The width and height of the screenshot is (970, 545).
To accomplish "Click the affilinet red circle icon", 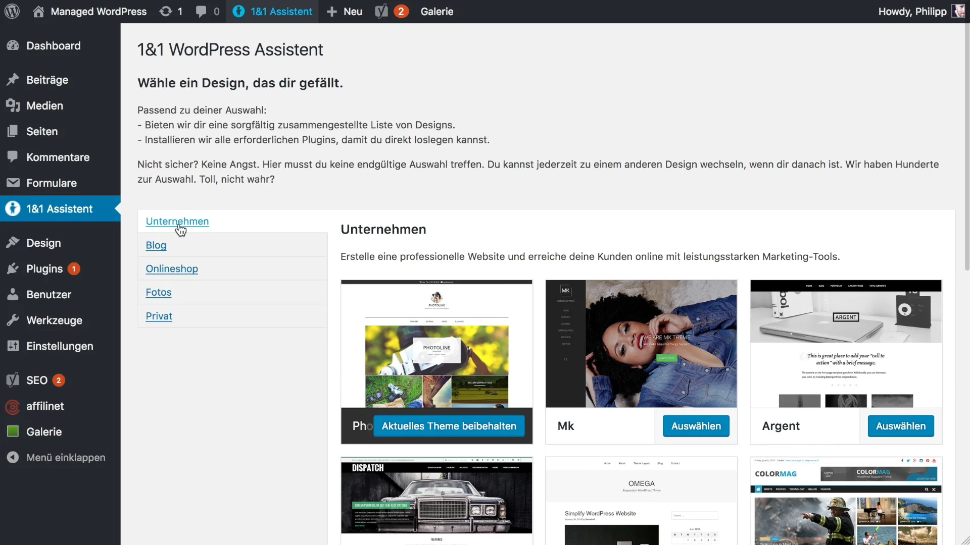I will pos(13,406).
